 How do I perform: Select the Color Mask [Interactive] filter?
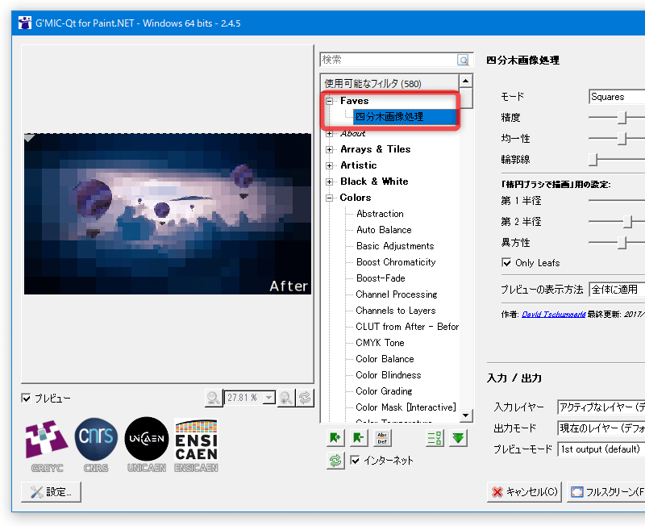[x=406, y=407]
